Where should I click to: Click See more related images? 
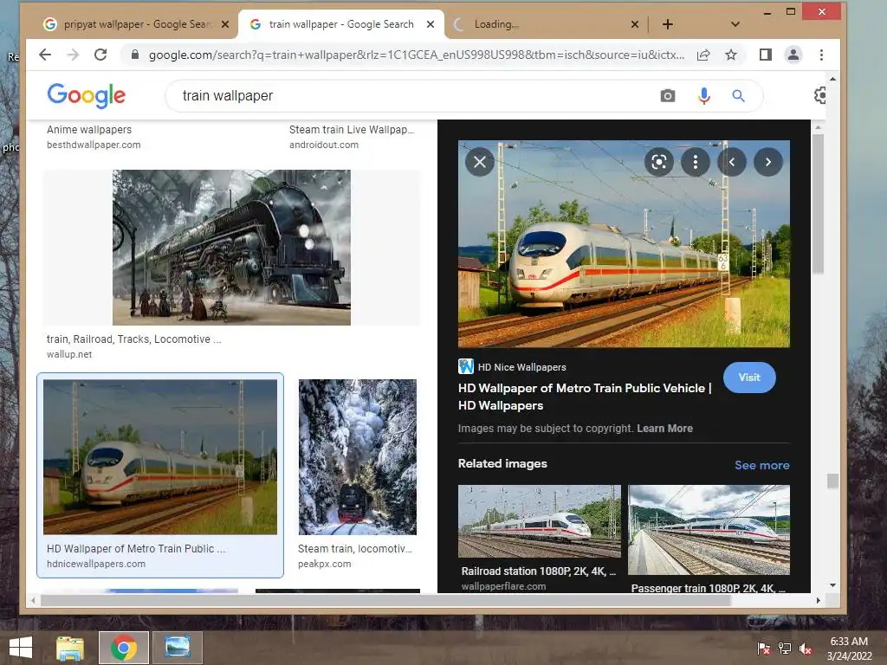(762, 465)
